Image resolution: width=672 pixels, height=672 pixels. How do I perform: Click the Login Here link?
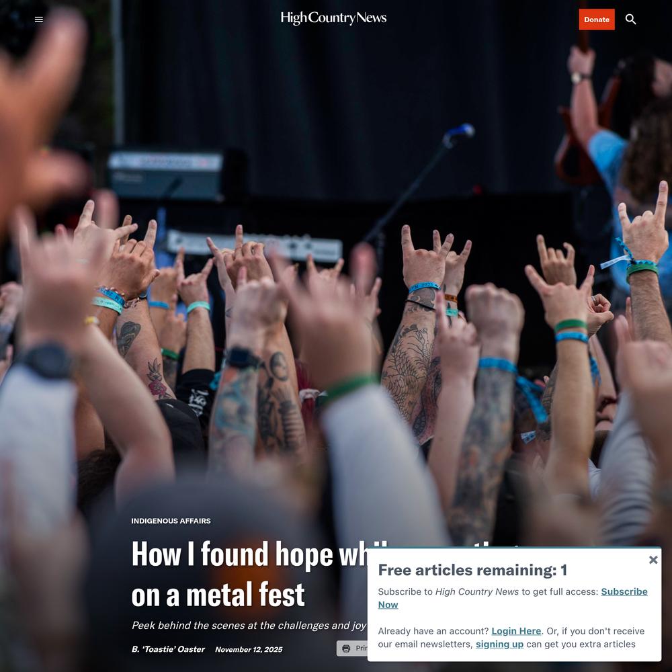click(516, 631)
